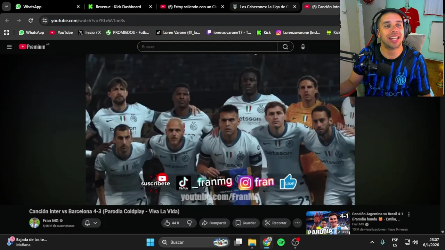Screen dimensions: 445x250
Task: Open the bookmarks apps grid icon
Action: [6, 32]
